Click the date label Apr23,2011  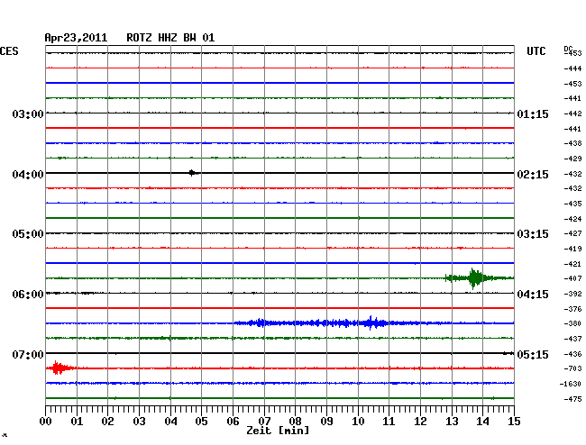click(x=76, y=38)
